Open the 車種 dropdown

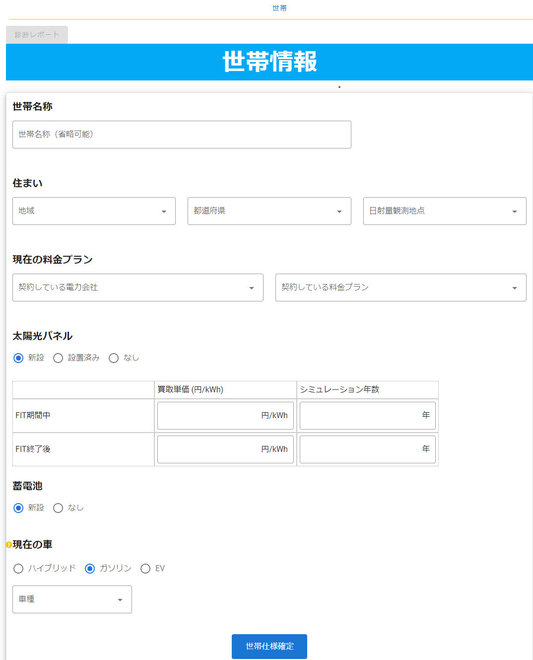click(x=72, y=599)
